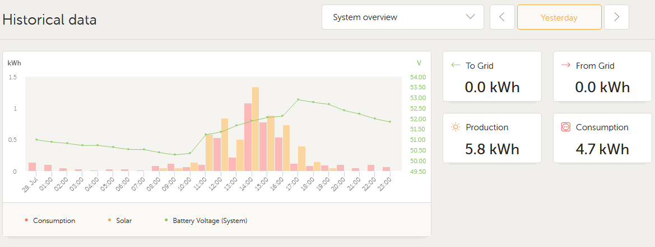Go to previous day with left chevron
The image size is (655, 247).
(502, 17)
